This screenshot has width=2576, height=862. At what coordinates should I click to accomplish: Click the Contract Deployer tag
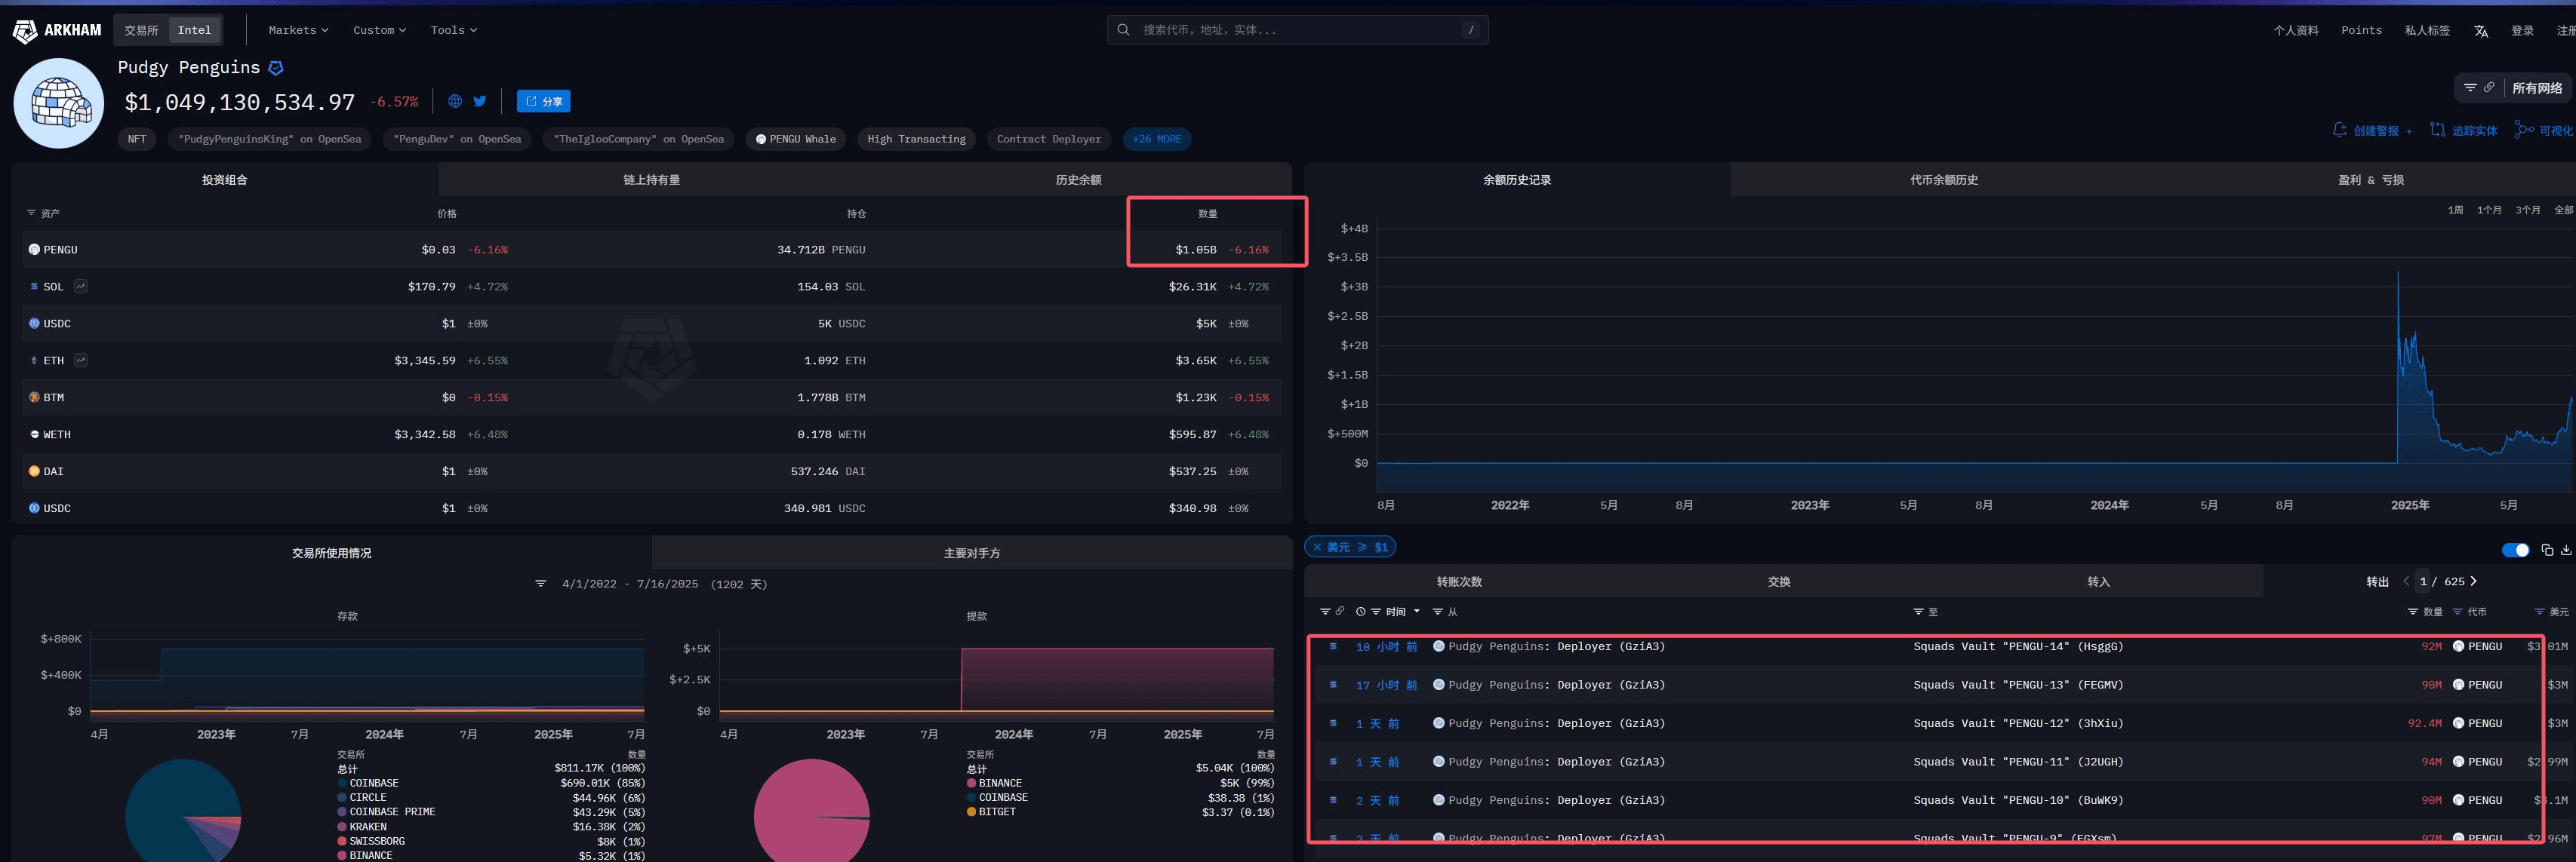pos(1048,139)
